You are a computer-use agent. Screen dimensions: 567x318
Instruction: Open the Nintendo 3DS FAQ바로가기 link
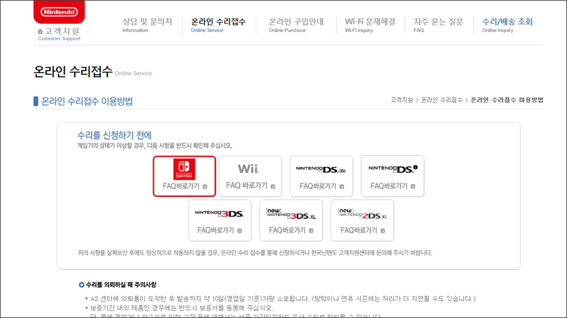(219, 230)
